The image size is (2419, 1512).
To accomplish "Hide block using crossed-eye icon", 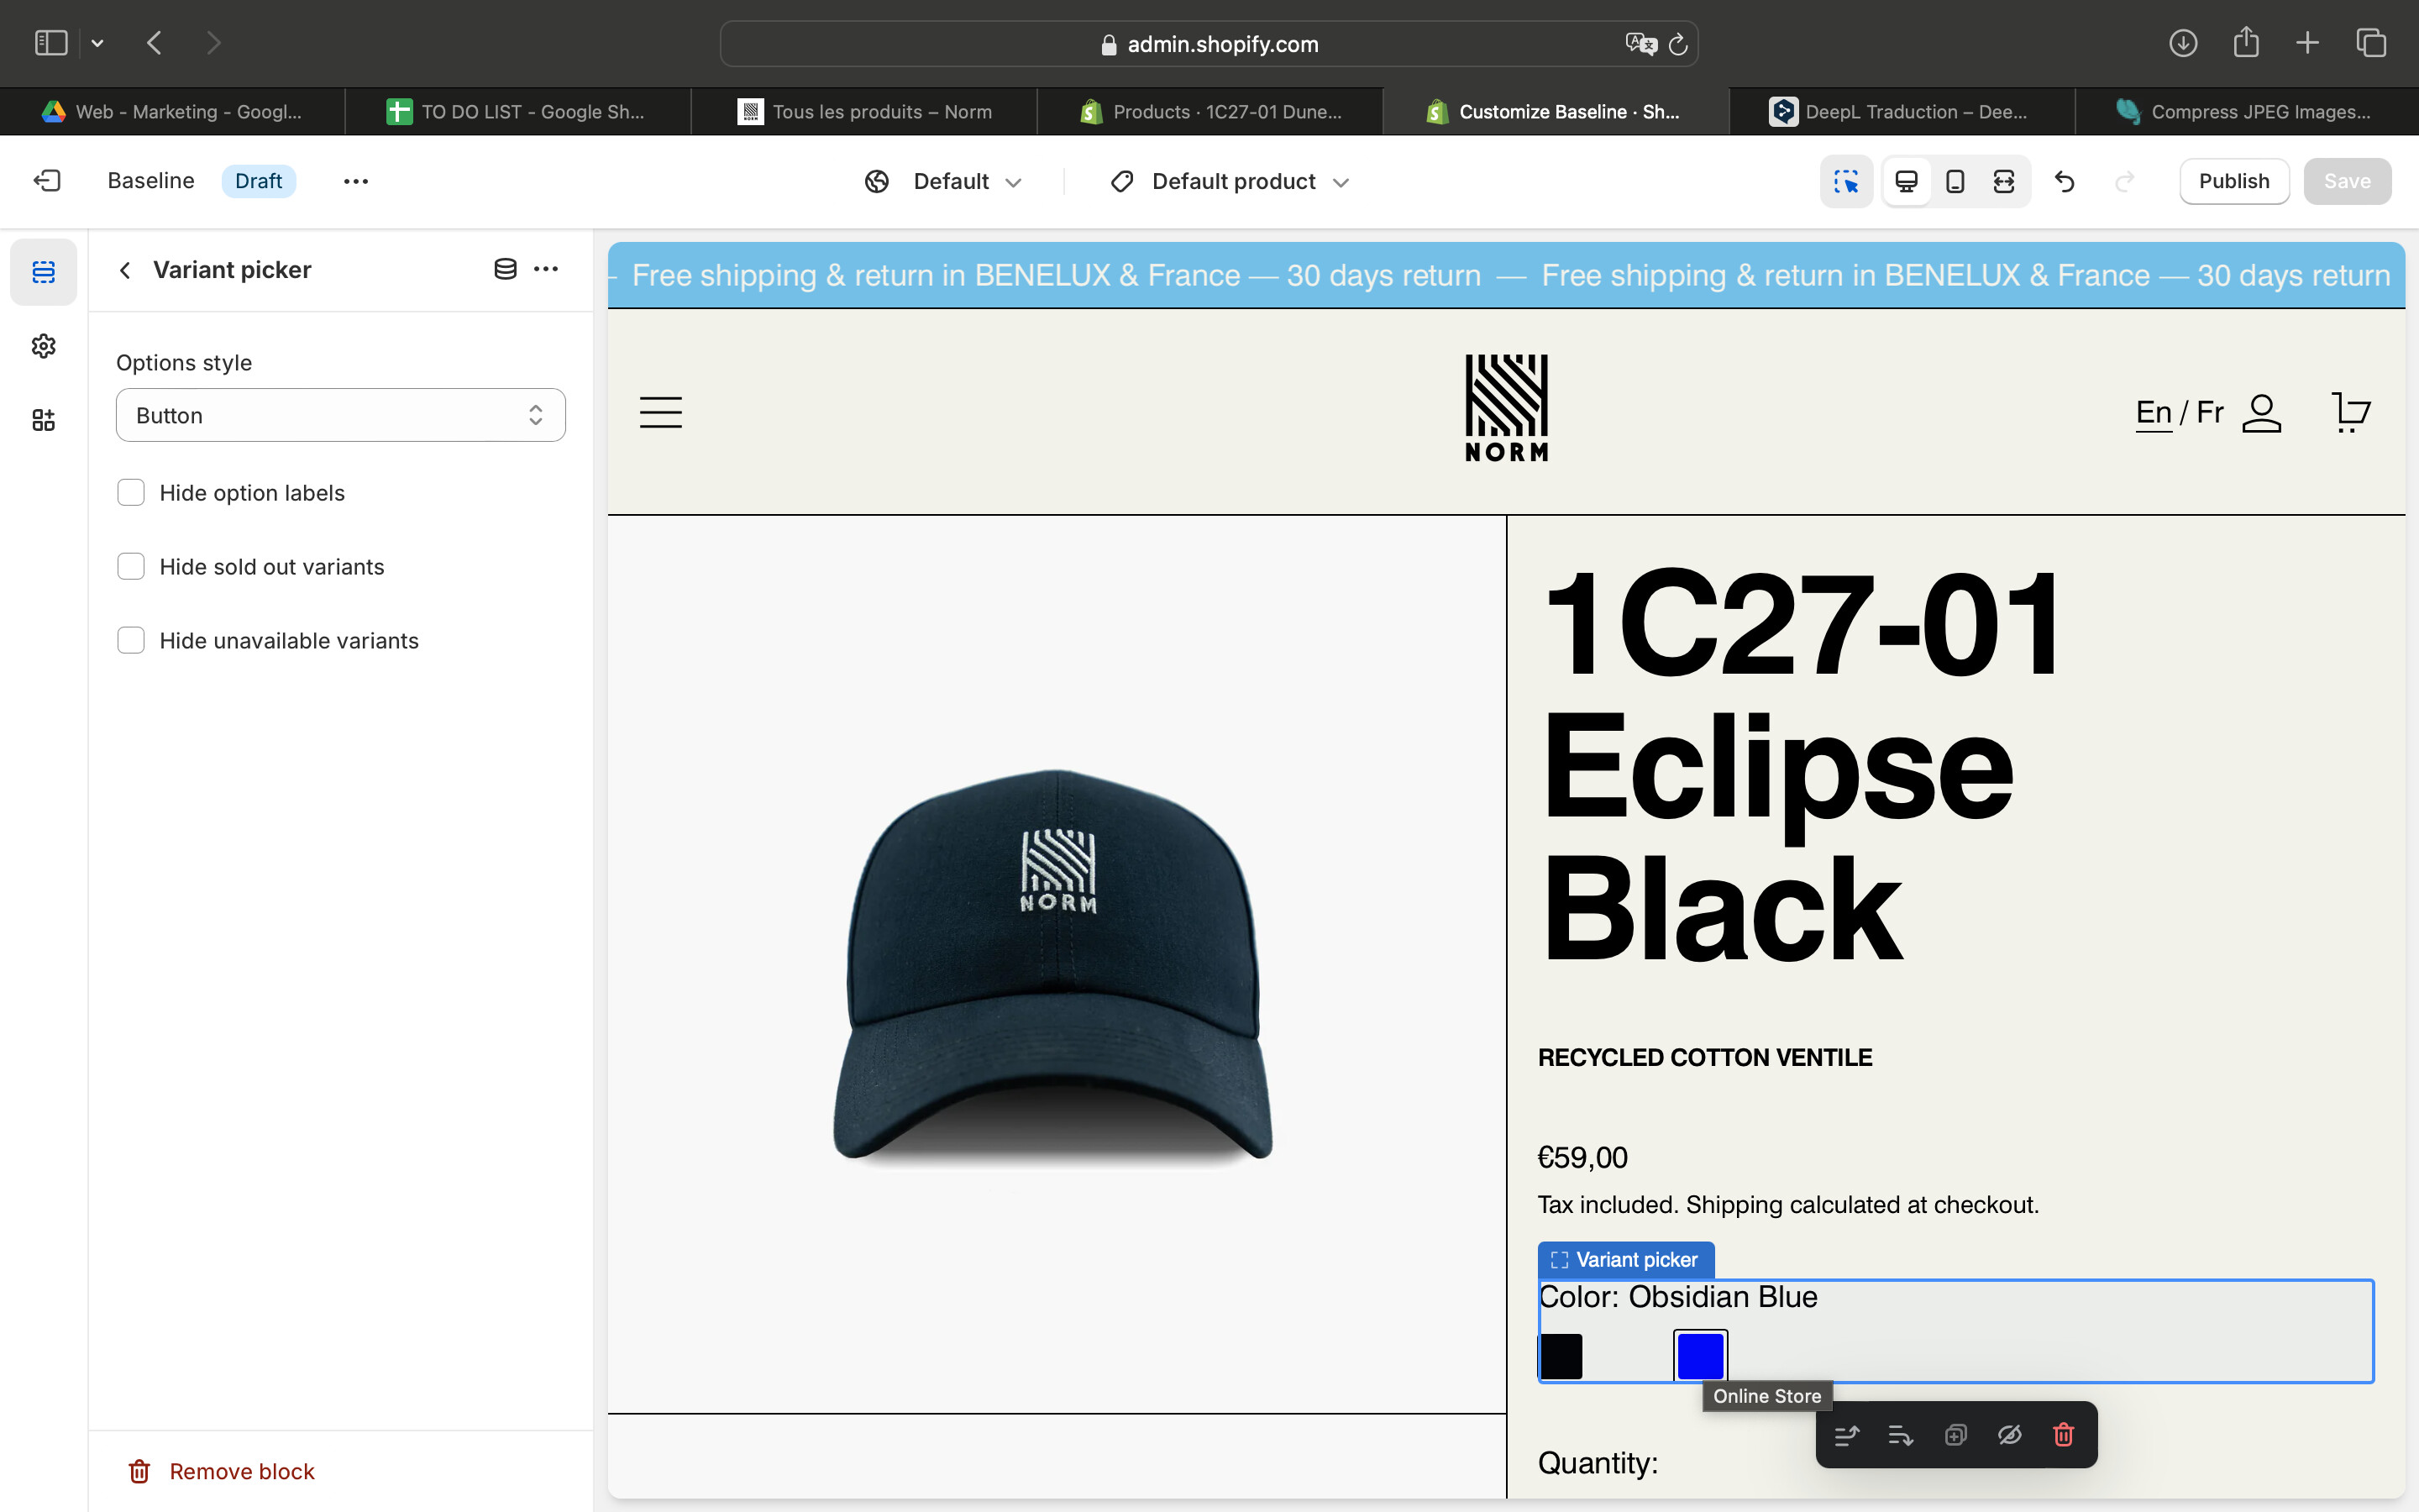I will 2009,1435.
